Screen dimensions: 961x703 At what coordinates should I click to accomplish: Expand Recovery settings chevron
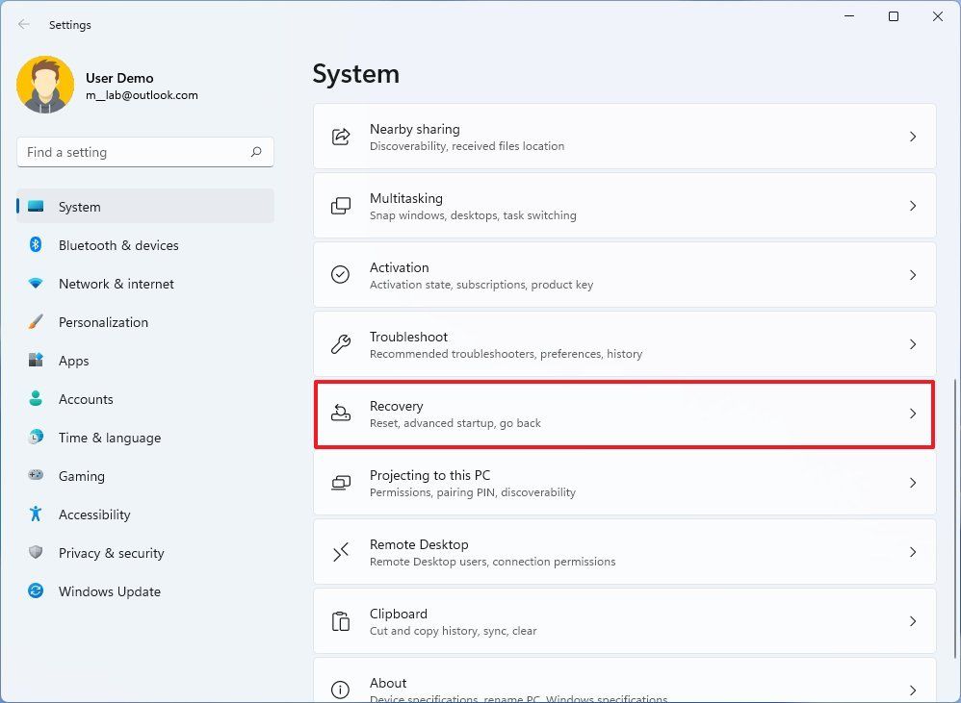(913, 414)
